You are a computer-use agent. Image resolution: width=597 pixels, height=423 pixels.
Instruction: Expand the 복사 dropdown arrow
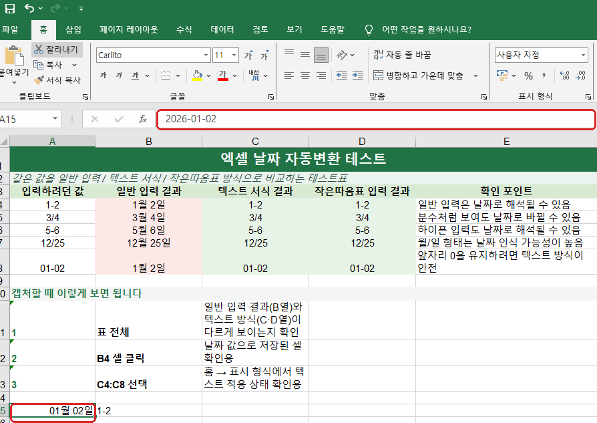75,65
